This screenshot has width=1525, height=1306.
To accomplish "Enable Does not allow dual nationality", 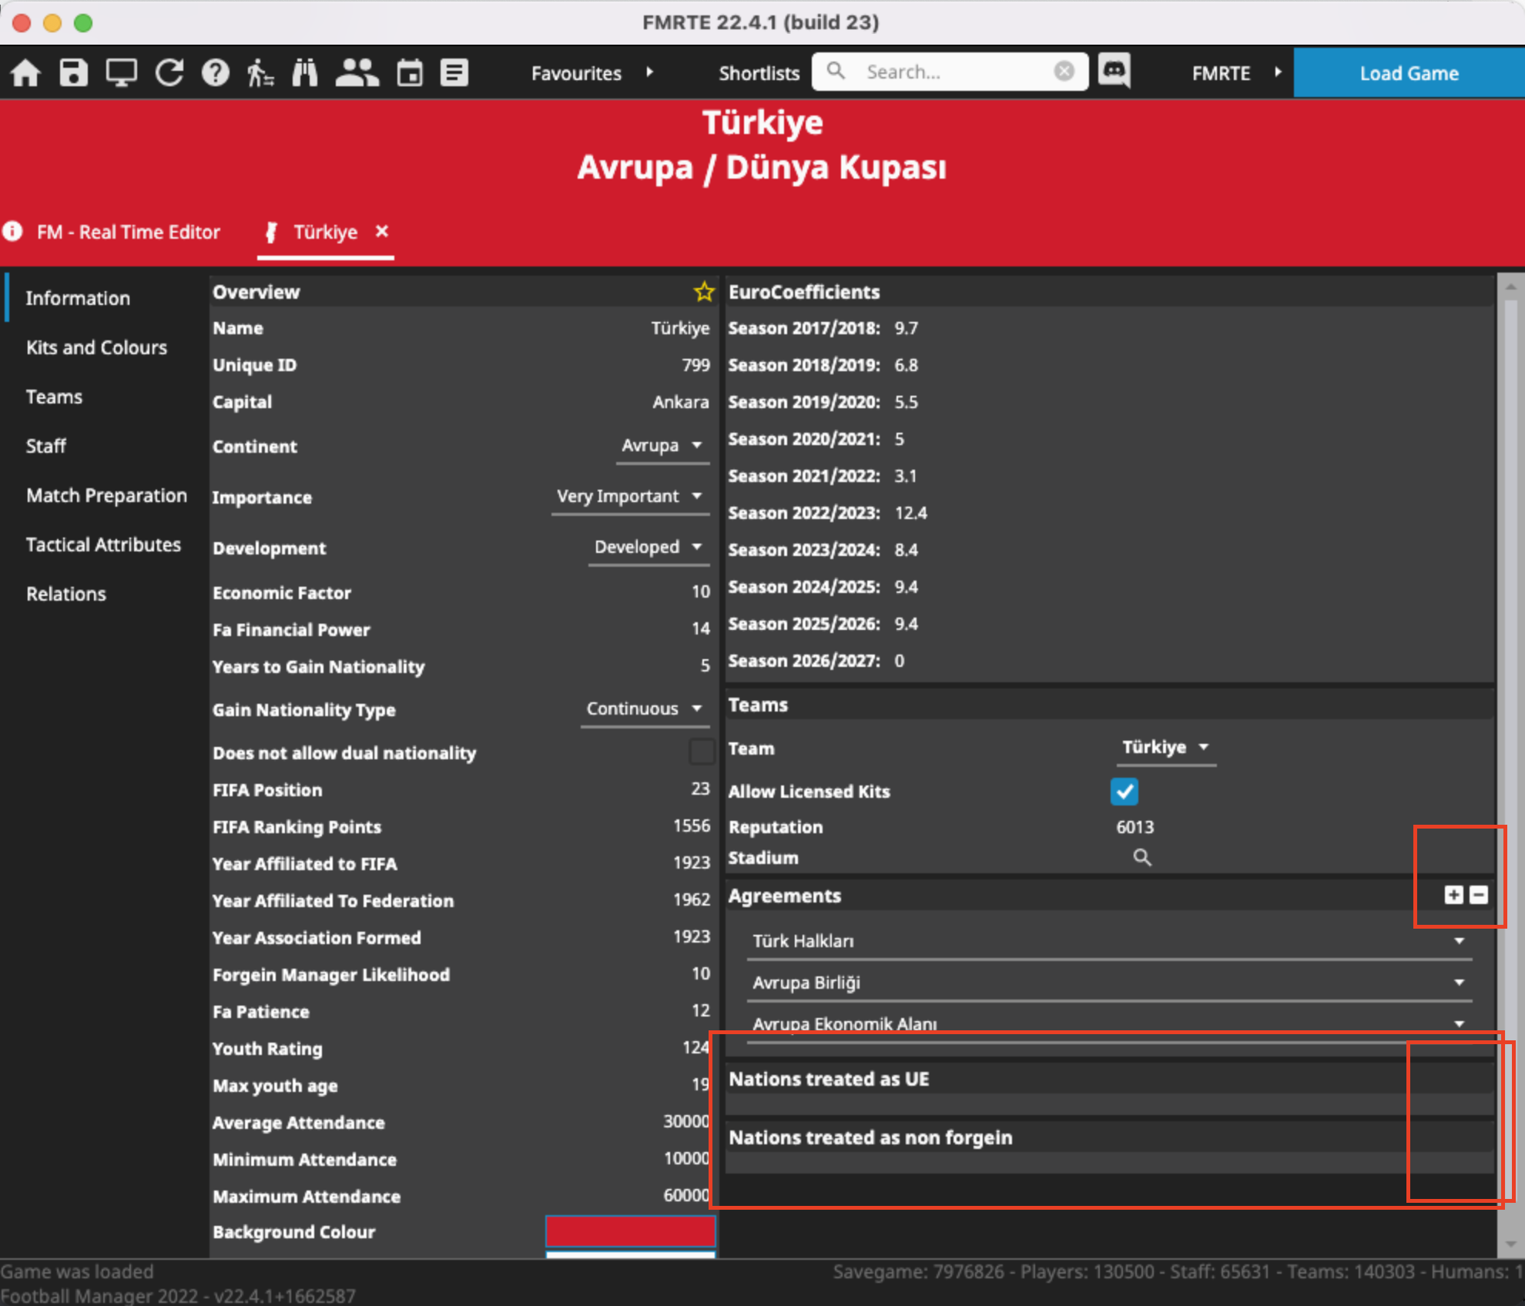I will 701,752.
